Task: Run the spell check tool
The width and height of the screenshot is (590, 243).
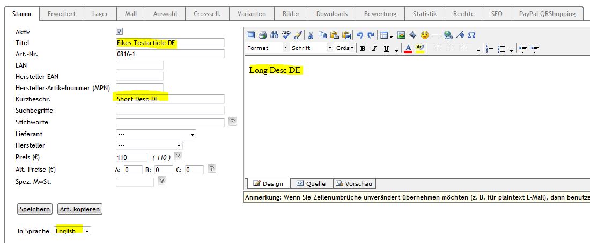Action: tap(286, 35)
